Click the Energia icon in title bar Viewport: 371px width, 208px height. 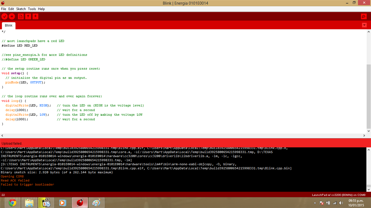pyautogui.click(x=3, y=3)
